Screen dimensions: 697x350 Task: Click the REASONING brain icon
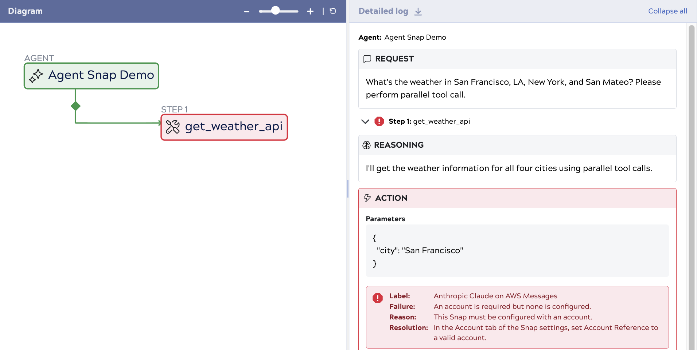tap(366, 145)
